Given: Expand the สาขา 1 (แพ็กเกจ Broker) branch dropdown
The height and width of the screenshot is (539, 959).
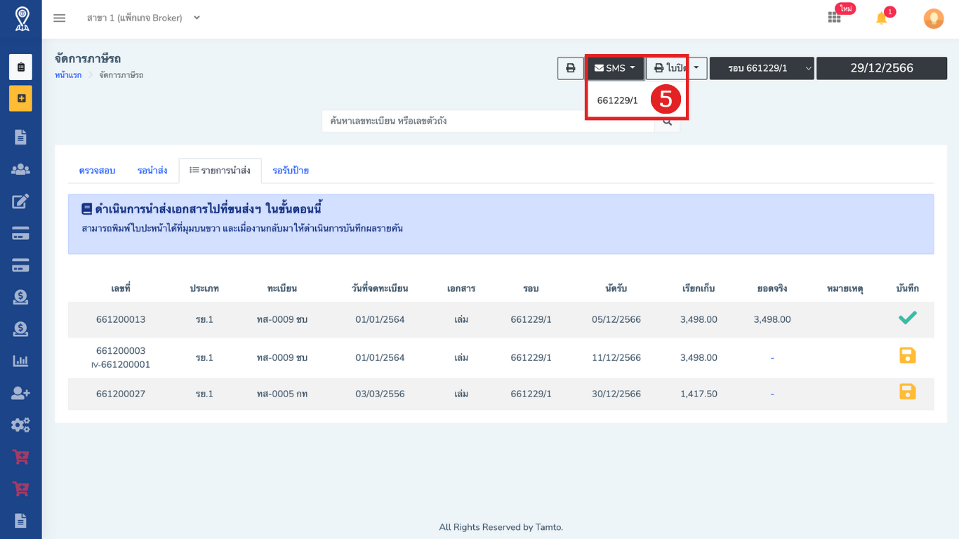Looking at the screenshot, I should (x=144, y=18).
